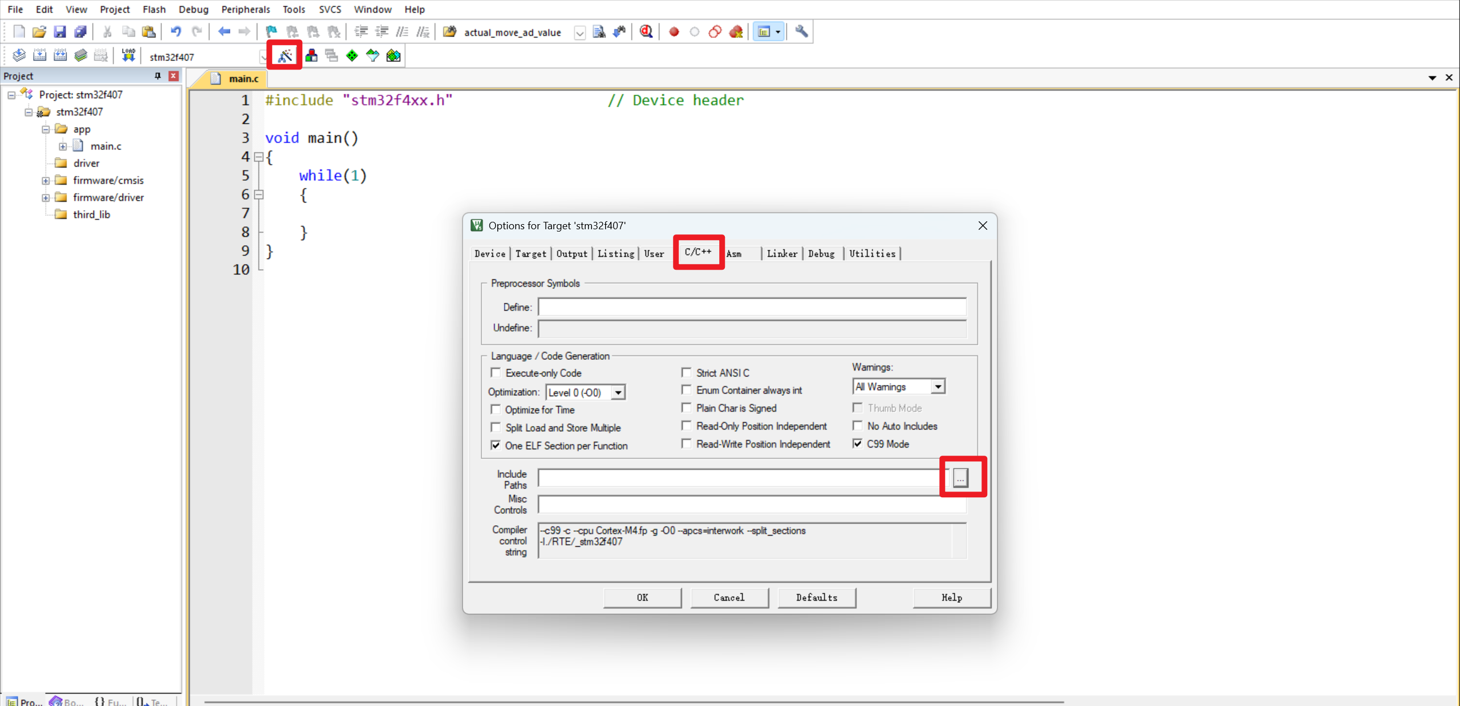Screen dimensions: 1460x706
Task: Open Options for Target wand icon
Action: coord(285,55)
